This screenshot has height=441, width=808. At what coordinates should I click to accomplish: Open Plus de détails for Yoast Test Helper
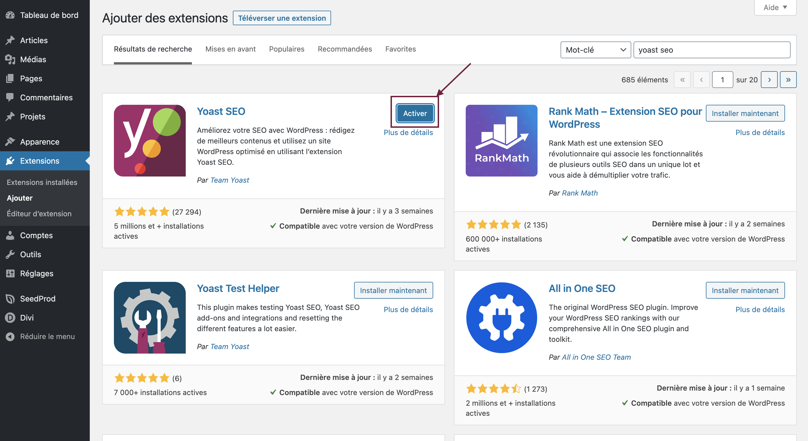tap(408, 309)
